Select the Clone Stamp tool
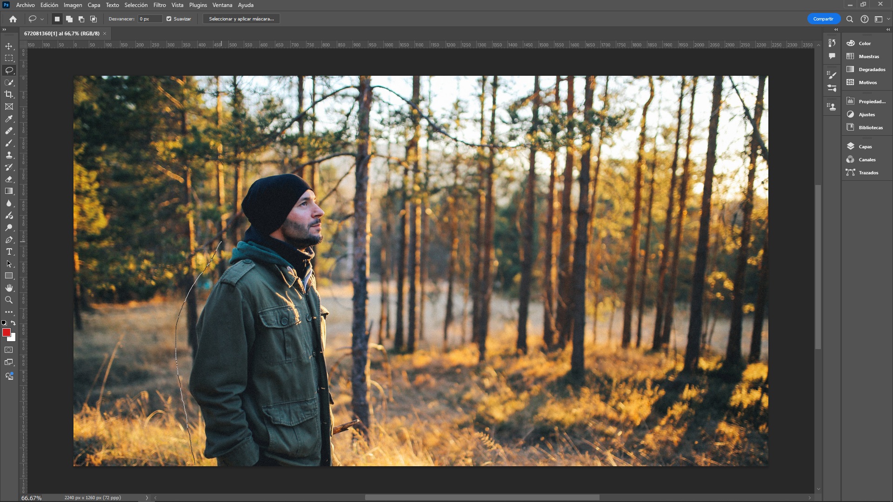 9,155
